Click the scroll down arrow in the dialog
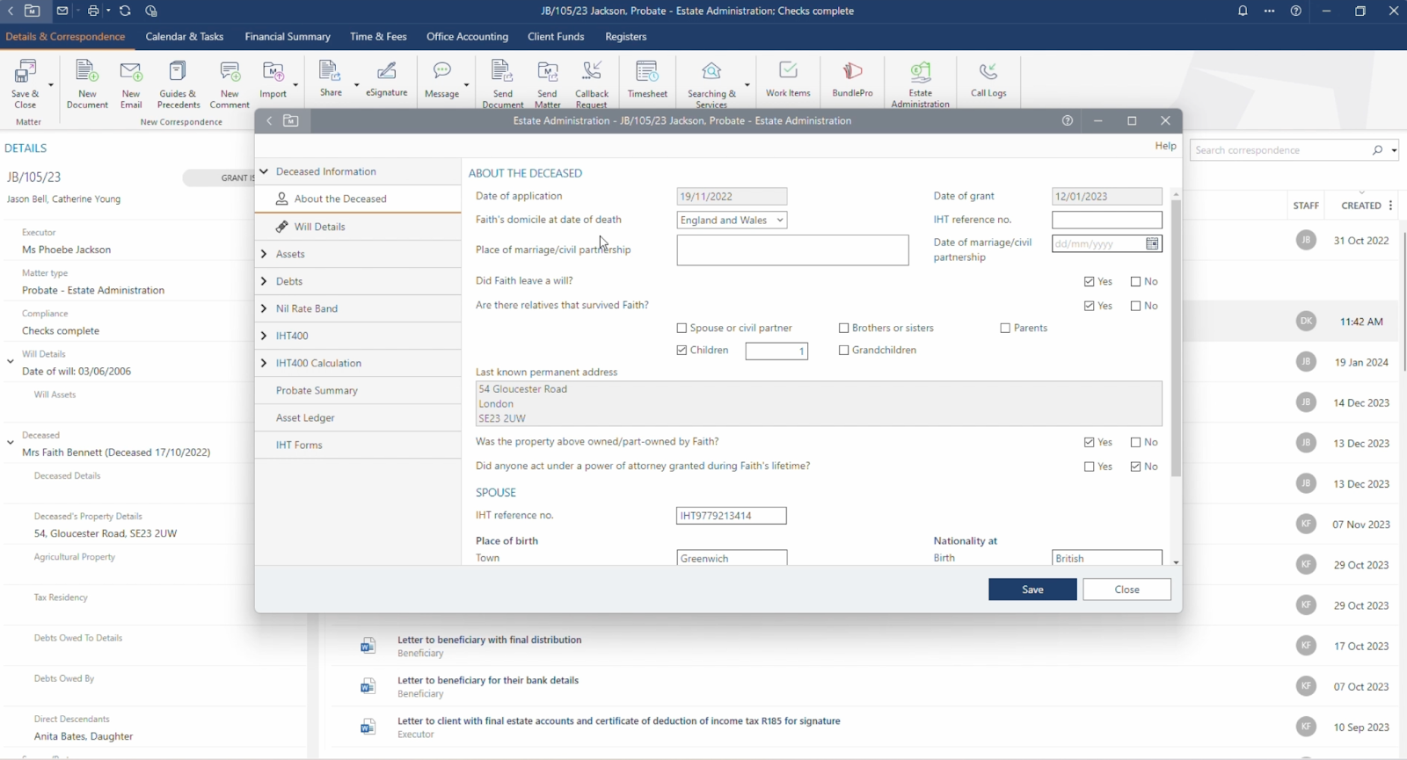The image size is (1407, 760). (x=1176, y=562)
